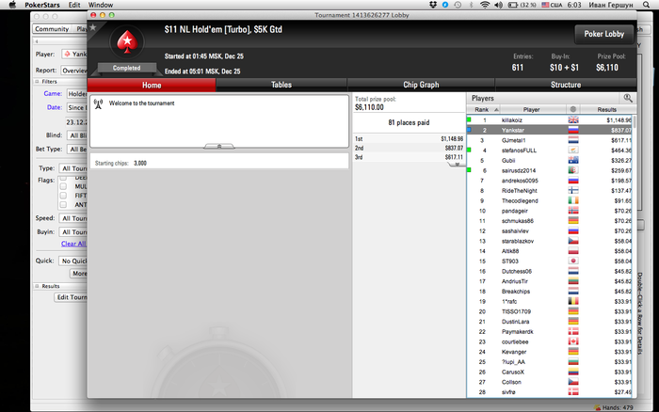Click the blue lightning icon in menu bar
The height and width of the screenshot is (412, 659).
[x=445, y=5]
